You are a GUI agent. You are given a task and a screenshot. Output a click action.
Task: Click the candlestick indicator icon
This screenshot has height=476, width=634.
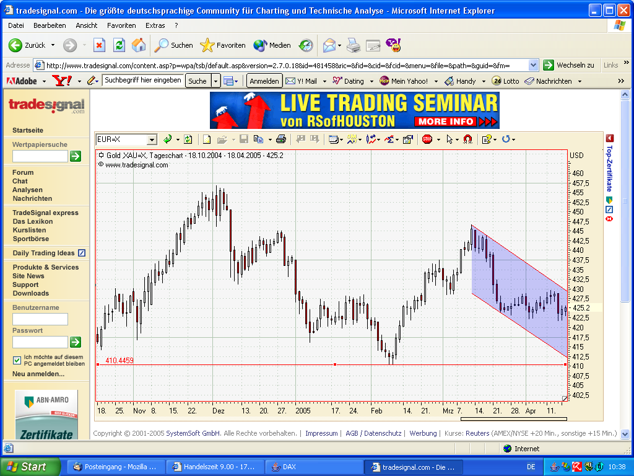click(x=371, y=139)
